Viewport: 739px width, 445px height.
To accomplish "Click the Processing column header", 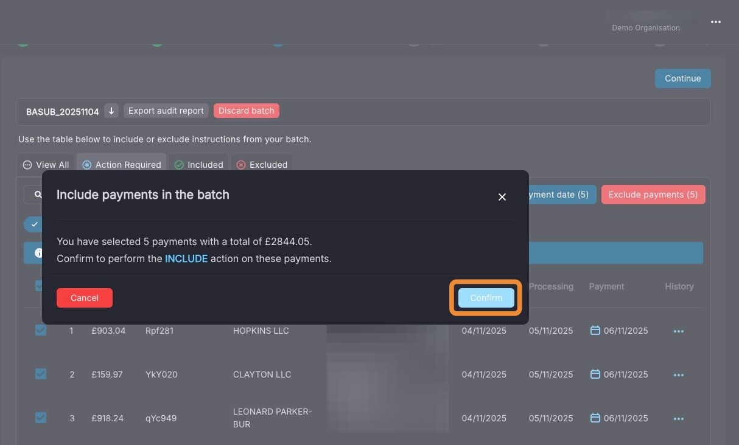I will click(x=551, y=286).
